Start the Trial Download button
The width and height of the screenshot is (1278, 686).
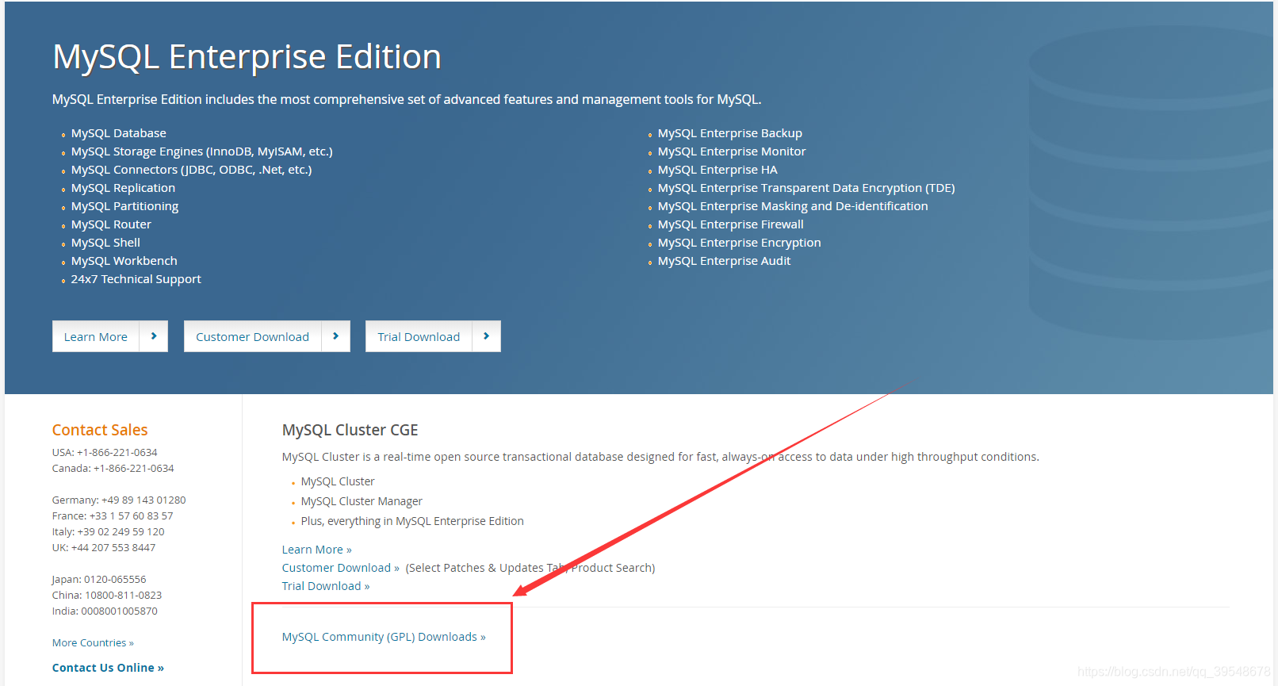pos(419,336)
